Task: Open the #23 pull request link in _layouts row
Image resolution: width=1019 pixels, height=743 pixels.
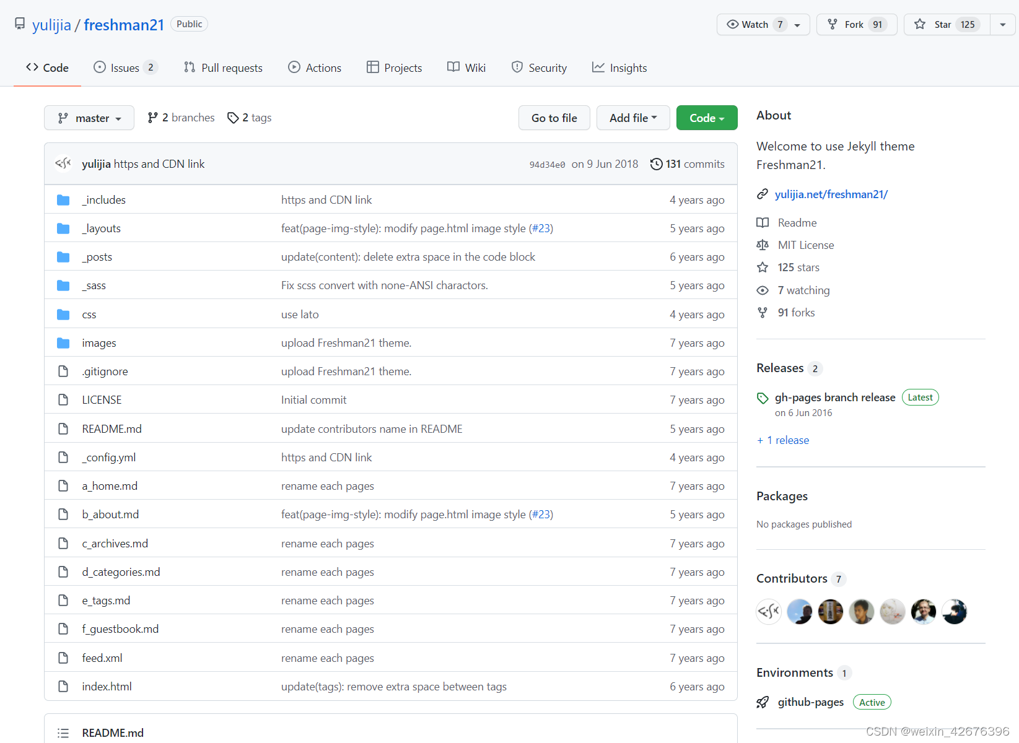Action: click(541, 228)
